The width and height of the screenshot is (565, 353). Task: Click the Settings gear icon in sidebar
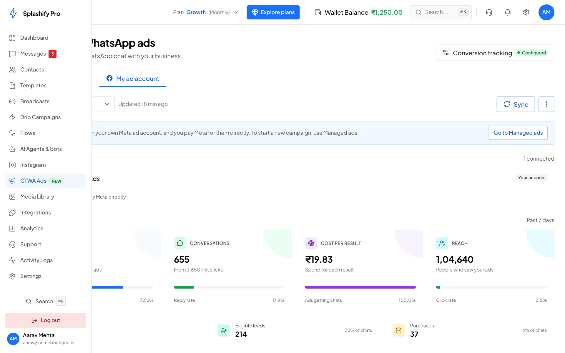(12, 276)
